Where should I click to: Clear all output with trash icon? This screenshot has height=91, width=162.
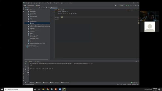[x=28, y=75]
